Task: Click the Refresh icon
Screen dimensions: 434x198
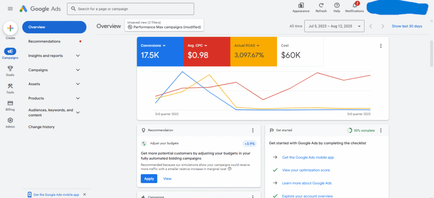Action: click(321, 5)
